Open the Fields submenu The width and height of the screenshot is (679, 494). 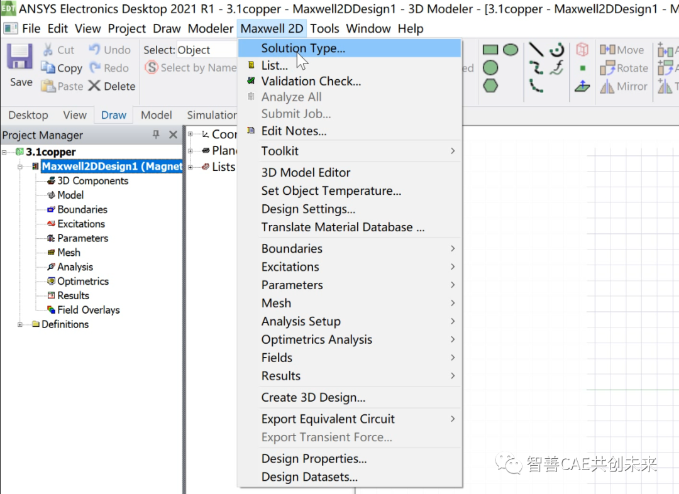coord(350,358)
